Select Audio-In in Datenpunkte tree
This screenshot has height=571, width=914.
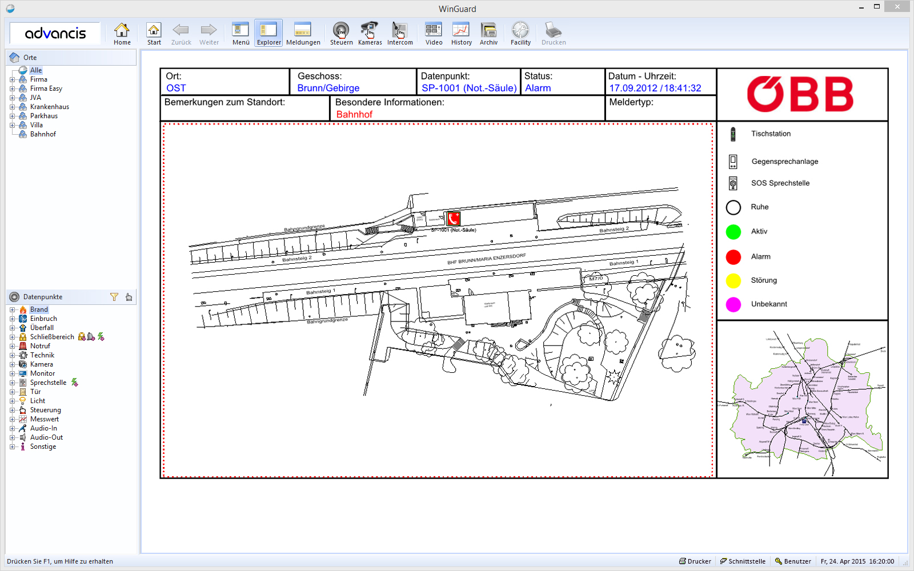(x=43, y=428)
